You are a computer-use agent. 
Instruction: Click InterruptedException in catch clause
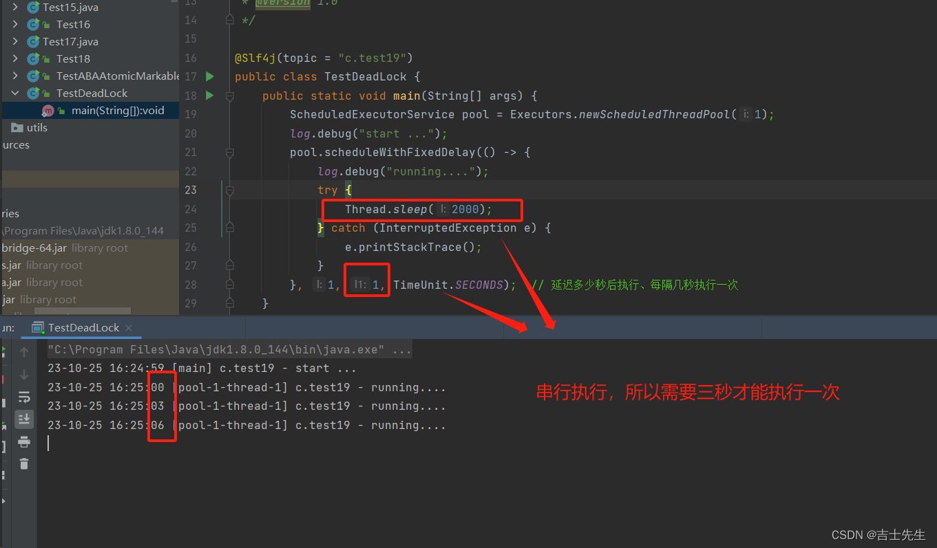[448, 228]
